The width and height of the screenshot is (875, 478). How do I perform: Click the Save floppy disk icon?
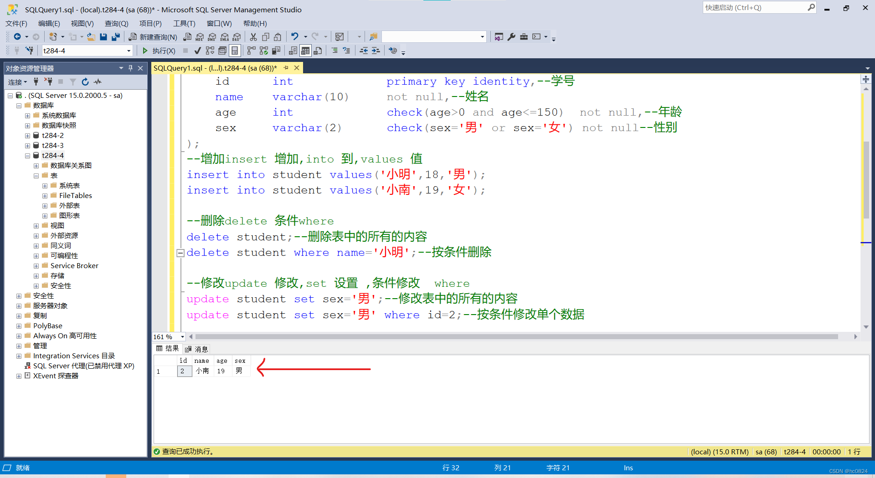click(x=103, y=37)
